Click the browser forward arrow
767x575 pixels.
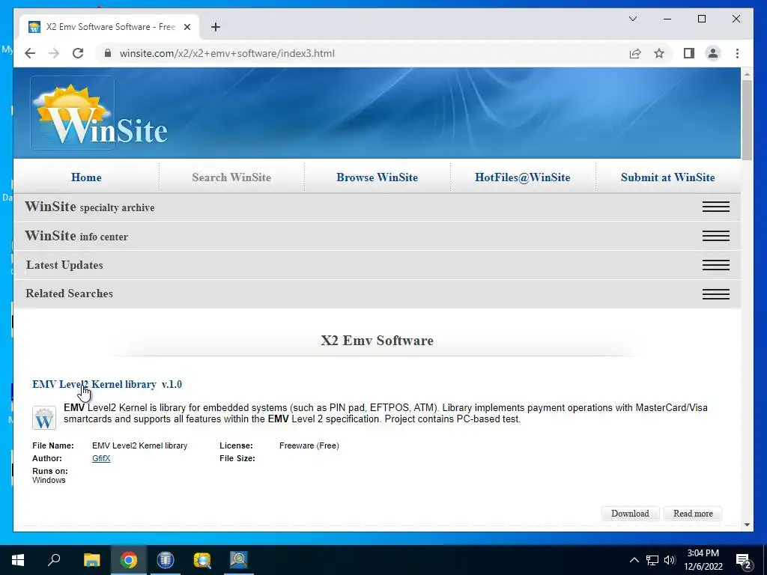pos(54,53)
